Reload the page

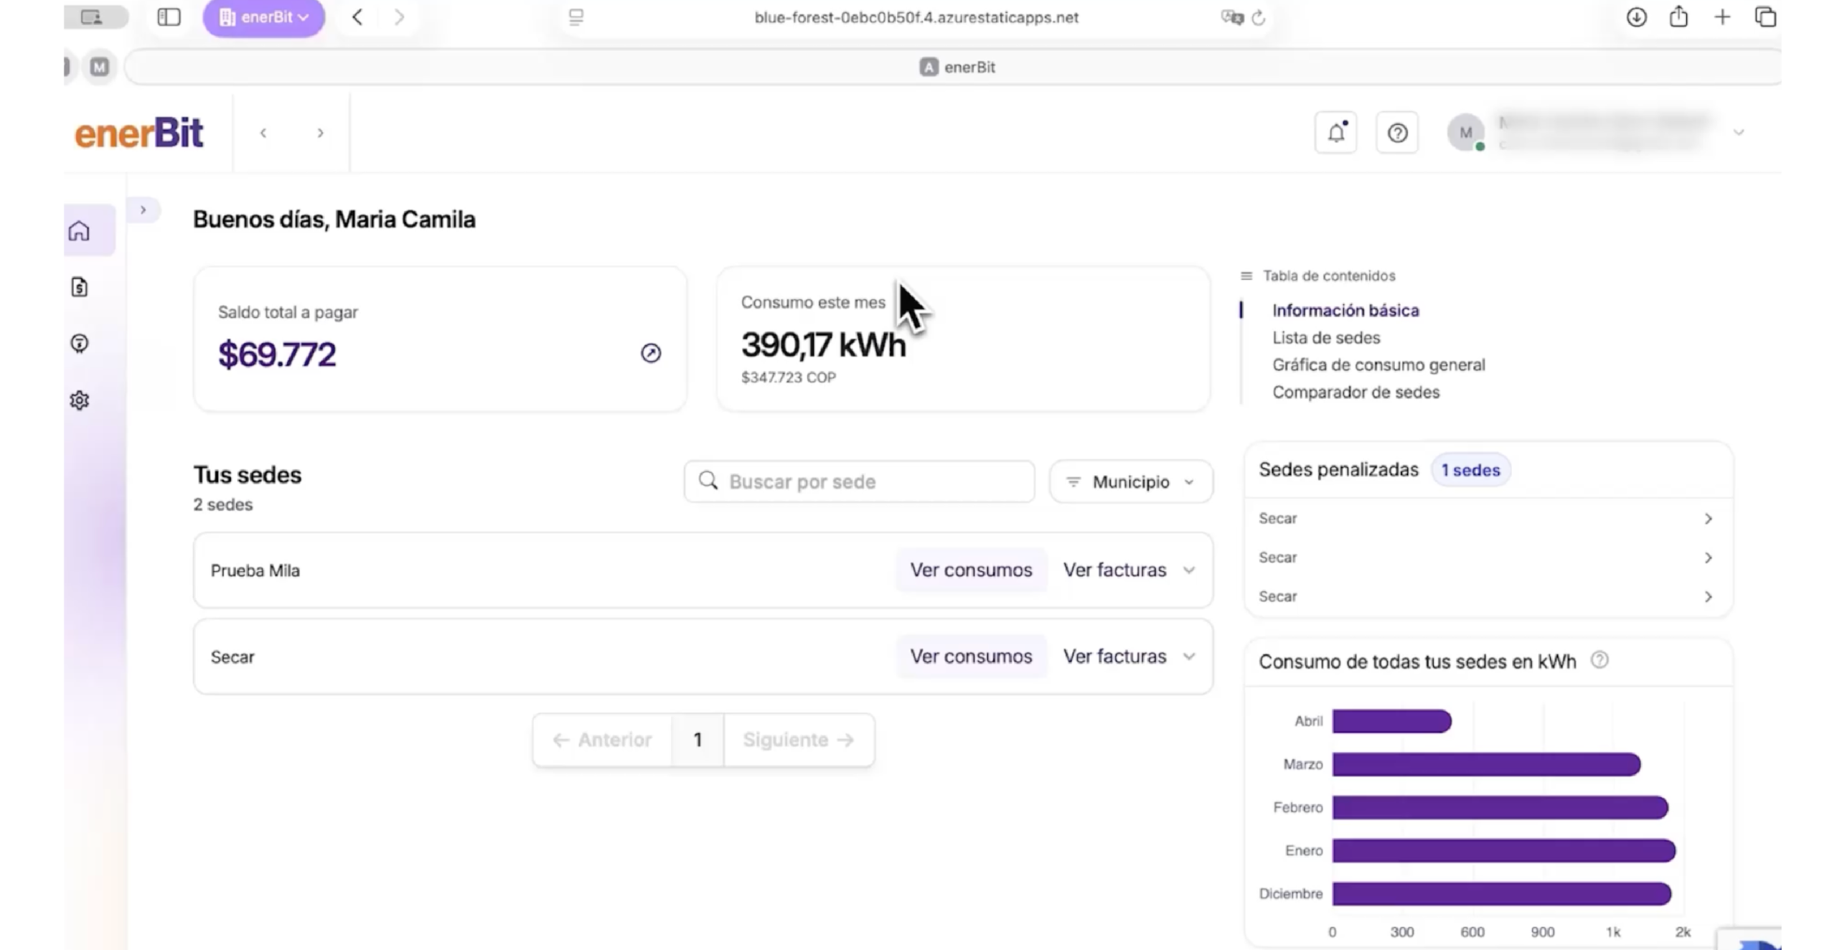tap(1259, 18)
